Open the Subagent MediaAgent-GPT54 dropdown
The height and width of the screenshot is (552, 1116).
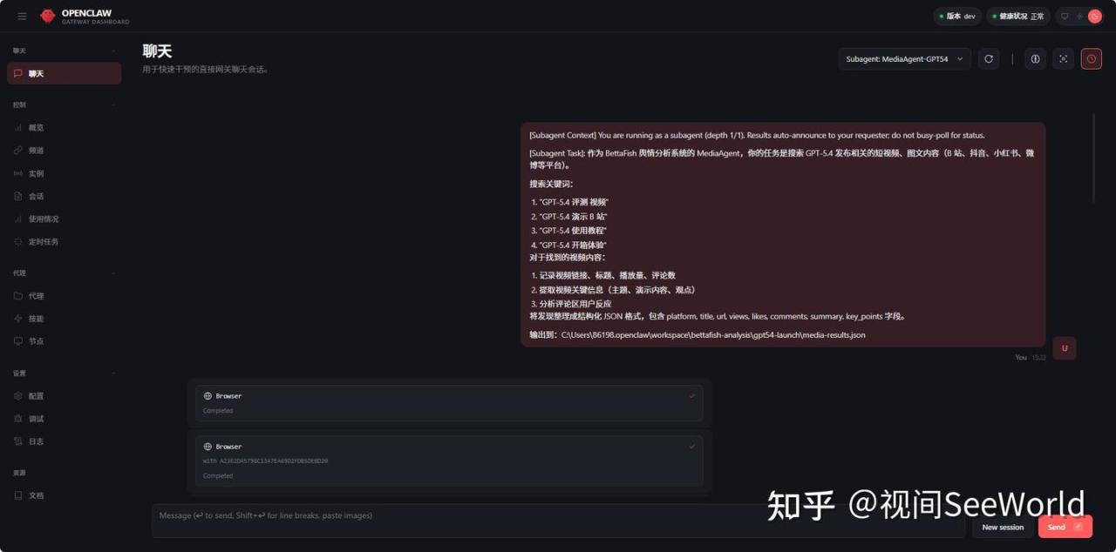pyautogui.click(x=903, y=59)
